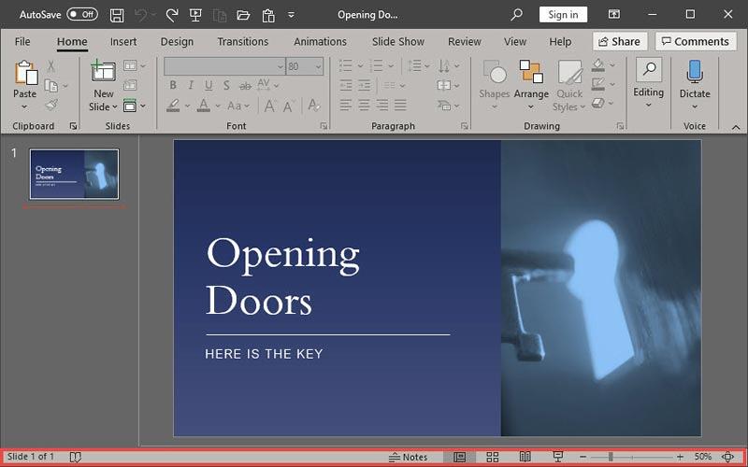Click the Format Painter brush icon

tap(51, 105)
